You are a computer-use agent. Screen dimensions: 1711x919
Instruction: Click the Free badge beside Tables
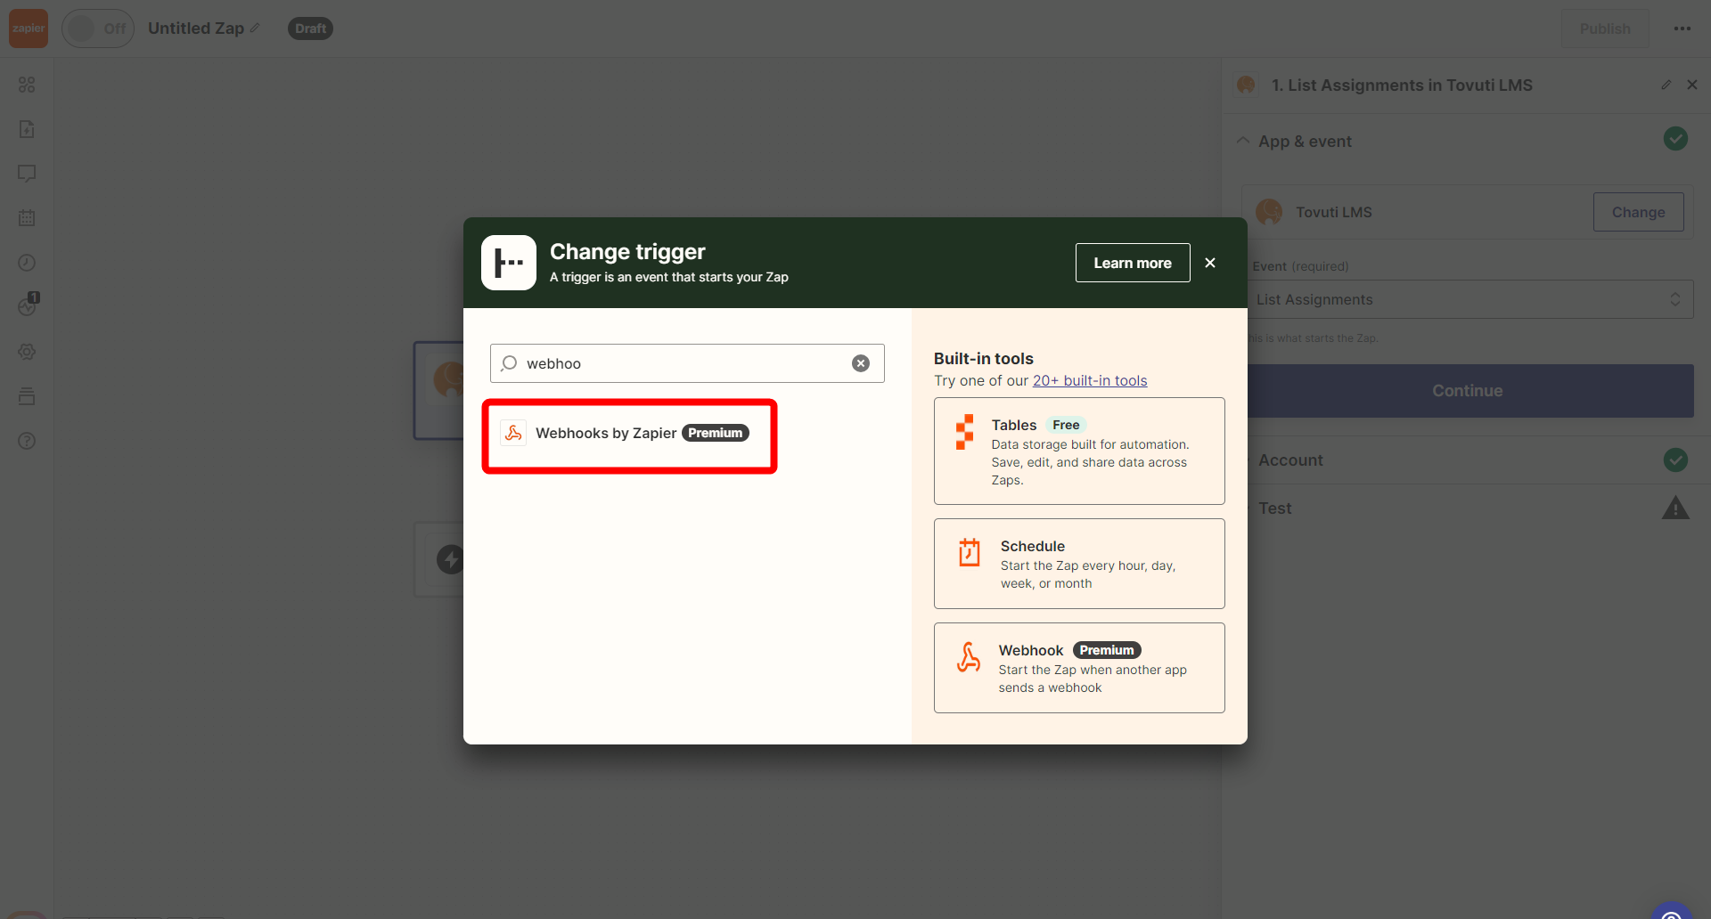[x=1066, y=425]
